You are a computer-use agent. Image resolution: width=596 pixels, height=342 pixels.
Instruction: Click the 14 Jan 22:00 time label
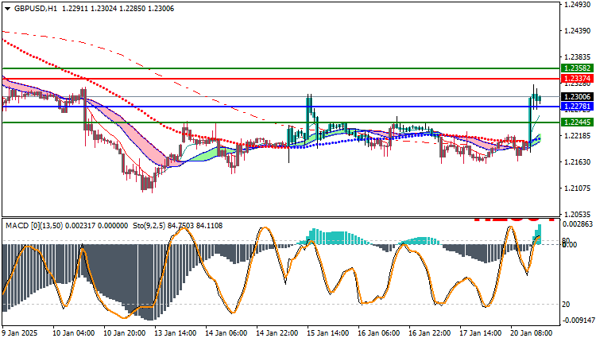pyautogui.click(x=277, y=333)
